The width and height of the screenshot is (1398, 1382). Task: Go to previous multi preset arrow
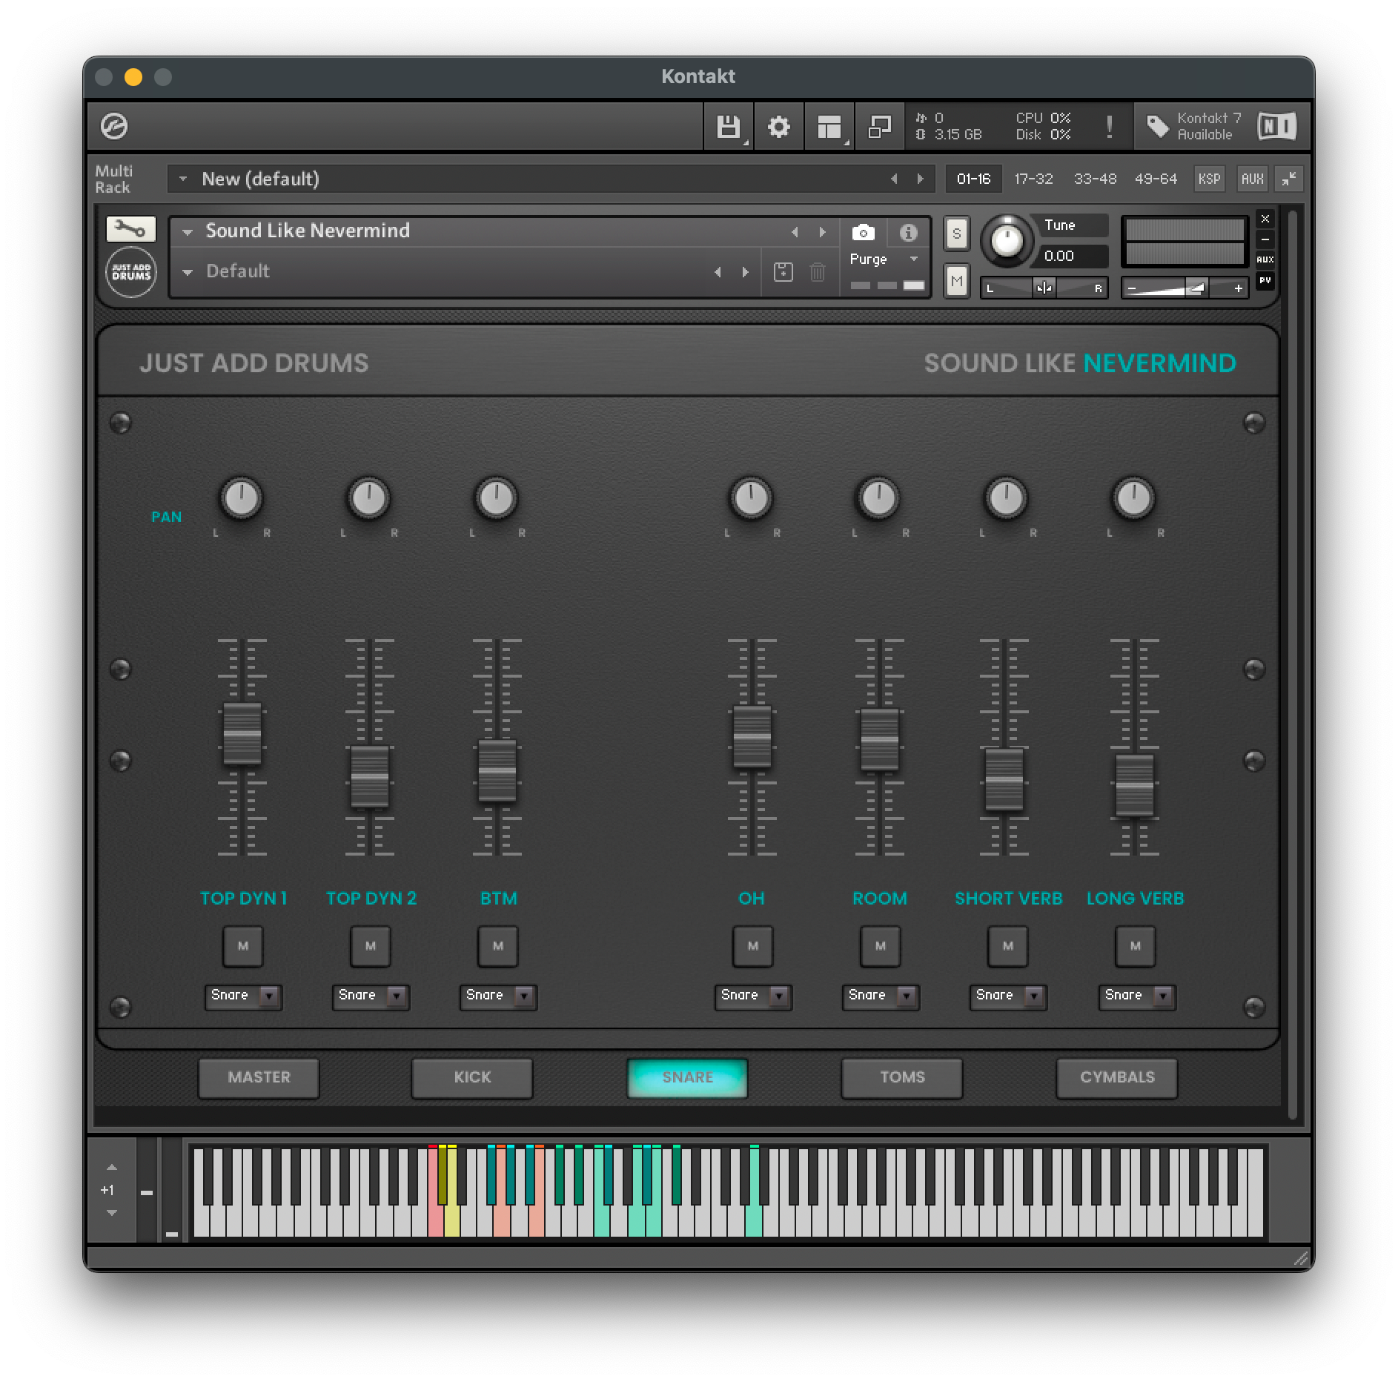(x=894, y=179)
